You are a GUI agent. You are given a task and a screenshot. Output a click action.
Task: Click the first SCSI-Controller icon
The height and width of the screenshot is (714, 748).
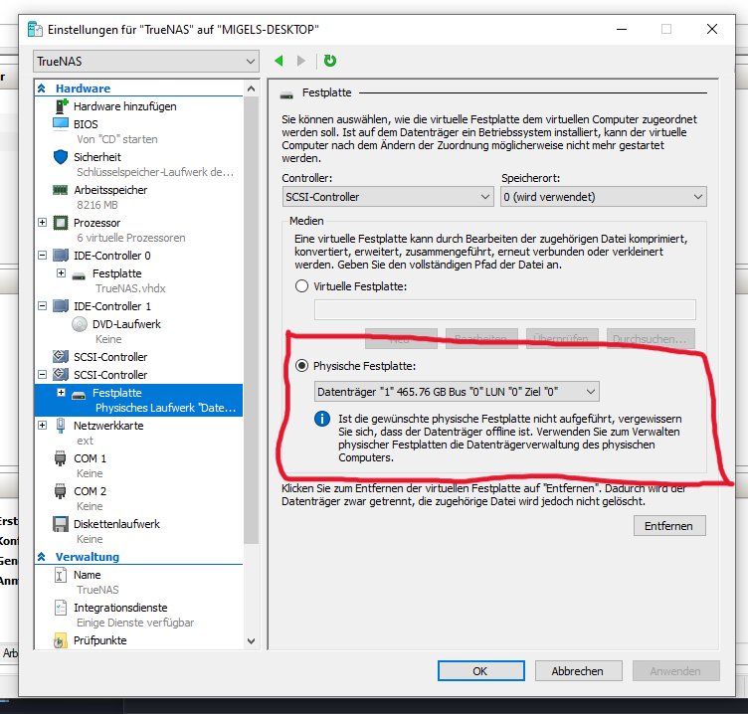(61, 356)
